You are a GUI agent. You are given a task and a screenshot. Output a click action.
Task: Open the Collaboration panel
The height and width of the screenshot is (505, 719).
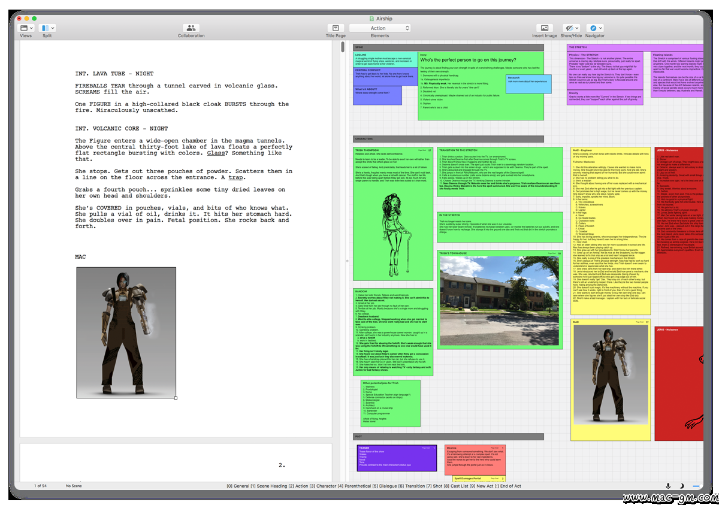tap(191, 28)
